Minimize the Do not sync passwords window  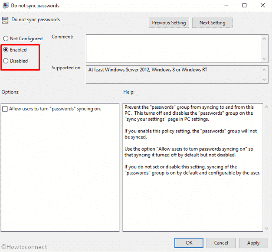224,6
